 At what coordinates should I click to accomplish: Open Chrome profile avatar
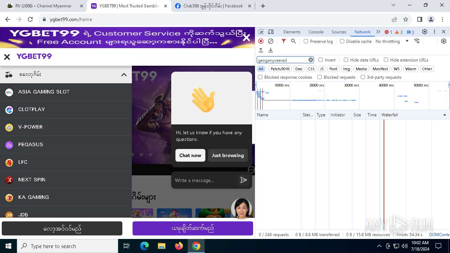pos(431,19)
